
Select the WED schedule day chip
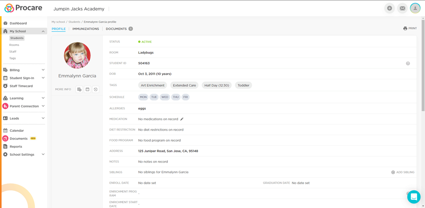click(x=165, y=97)
